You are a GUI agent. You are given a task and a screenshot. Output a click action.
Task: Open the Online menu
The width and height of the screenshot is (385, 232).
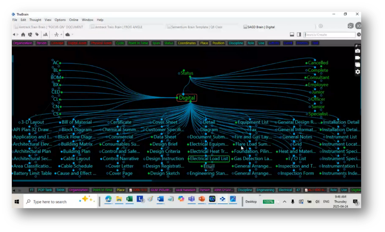coord(74,20)
